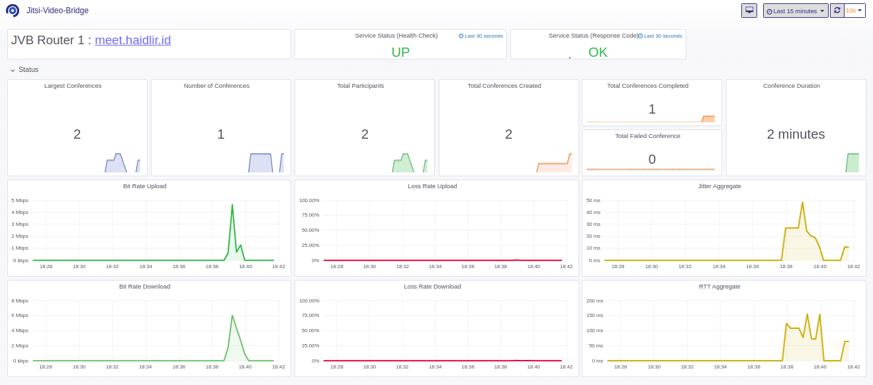873x385 pixels.
Task: Click the 2 minutes conference duration value
Action: pyautogui.click(x=796, y=134)
